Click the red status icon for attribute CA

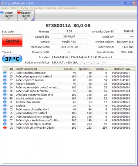point(5,127)
